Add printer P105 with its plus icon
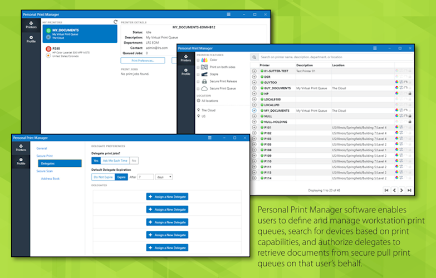 tap(254, 145)
